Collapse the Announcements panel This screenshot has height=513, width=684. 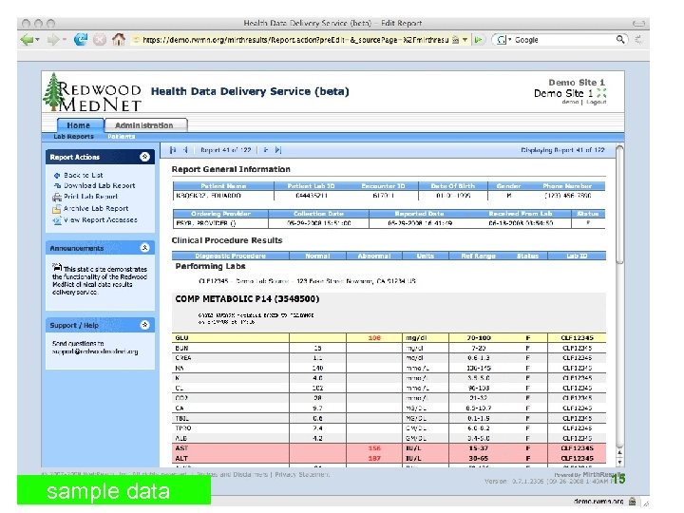point(144,248)
